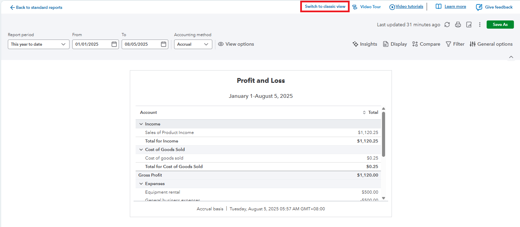Viewport: 520px width, 227px height.
Task: Open the To date calendar picker
Action: [164, 44]
